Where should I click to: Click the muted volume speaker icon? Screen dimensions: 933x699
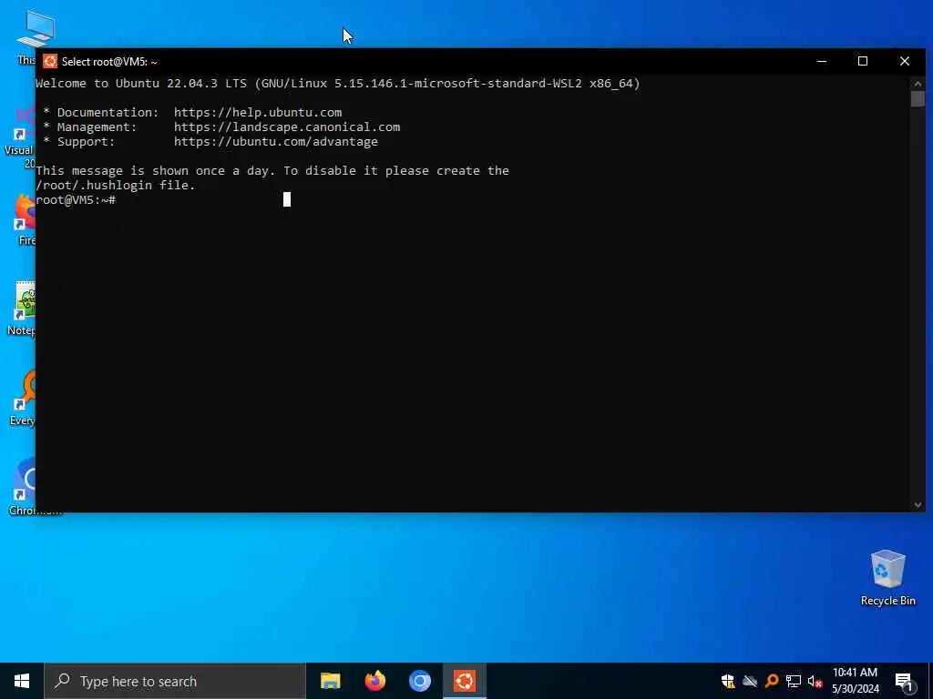point(815,681)
